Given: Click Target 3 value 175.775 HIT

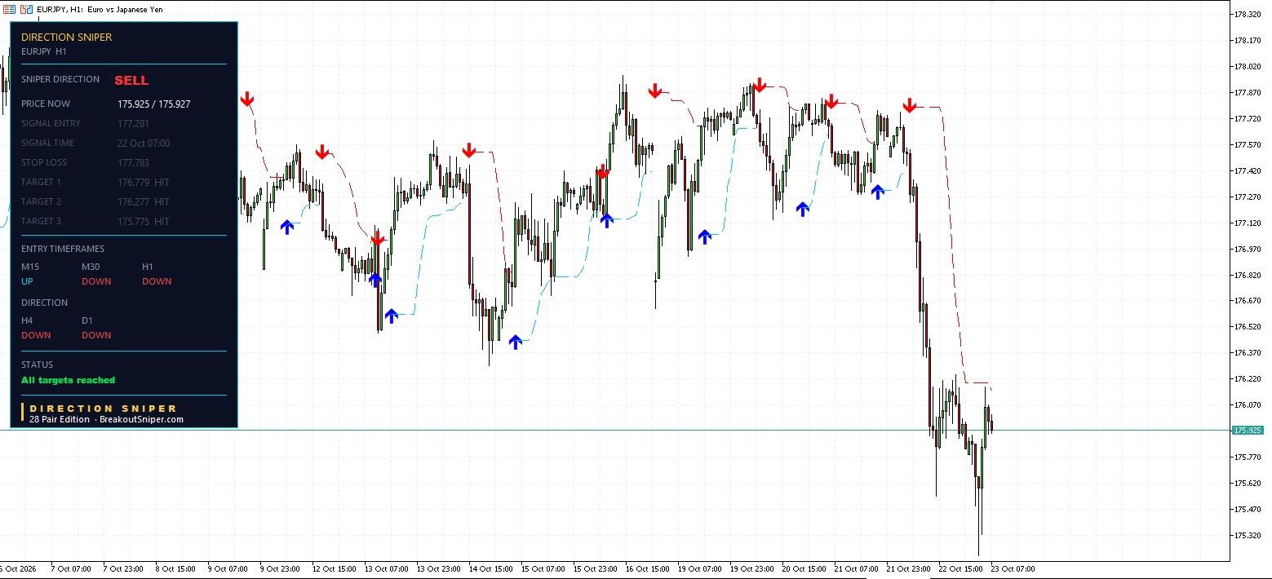Looking at the screenshot, I should [x=144, y=222].
